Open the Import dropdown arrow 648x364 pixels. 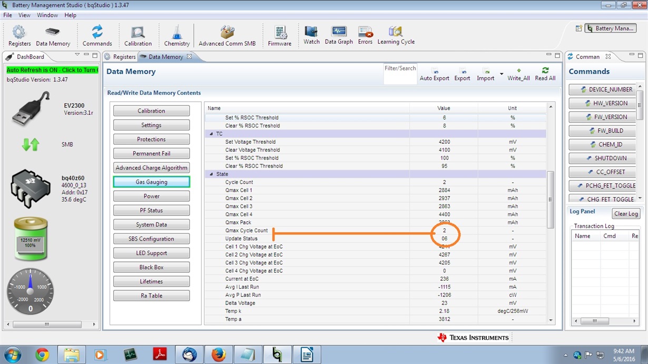coord(502,74)
